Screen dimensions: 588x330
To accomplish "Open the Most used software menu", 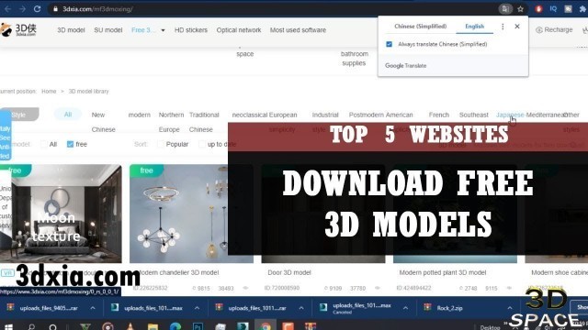I will click(x=298, y=30).
